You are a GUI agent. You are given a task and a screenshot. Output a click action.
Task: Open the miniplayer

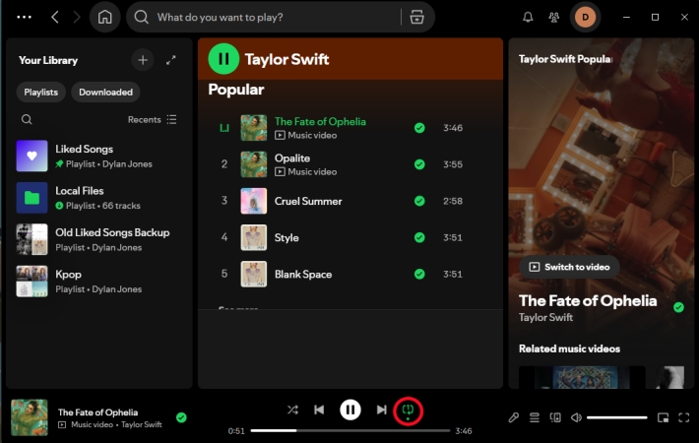(x=663, y=417)
